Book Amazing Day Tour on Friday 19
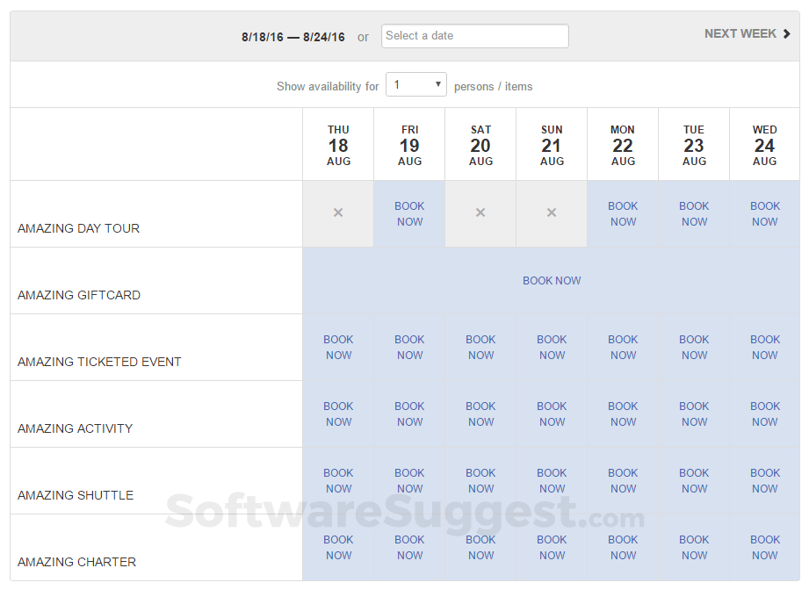This screenshot has width=809, height=597. pos(409,214)
